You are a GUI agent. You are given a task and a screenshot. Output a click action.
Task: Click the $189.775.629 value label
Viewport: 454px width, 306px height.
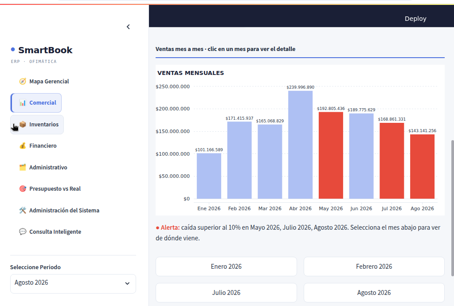coord(361,110)
